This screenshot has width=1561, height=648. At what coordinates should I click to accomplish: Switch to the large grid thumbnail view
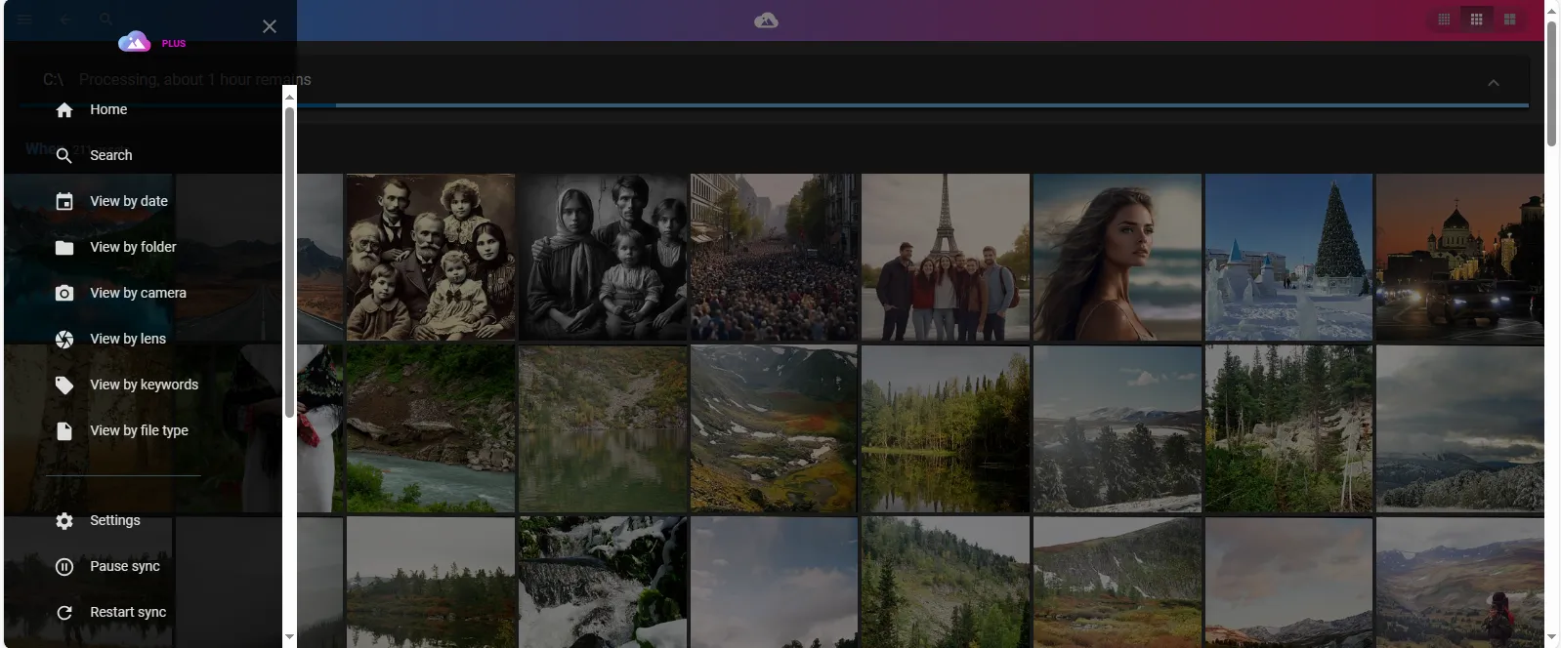pos(1509,20)
